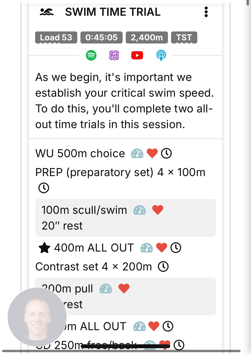Viewport: 251px width, 354px height.
Task: Click heart rate icon beside WU 500m choice
Action: coord(152,153)
